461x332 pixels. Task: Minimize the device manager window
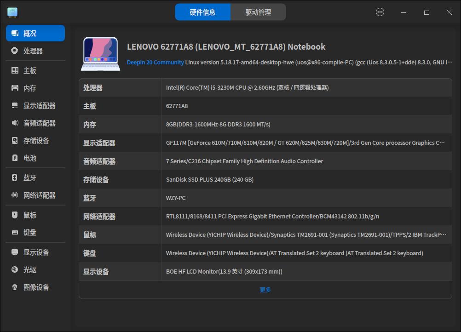pos(403,12)
